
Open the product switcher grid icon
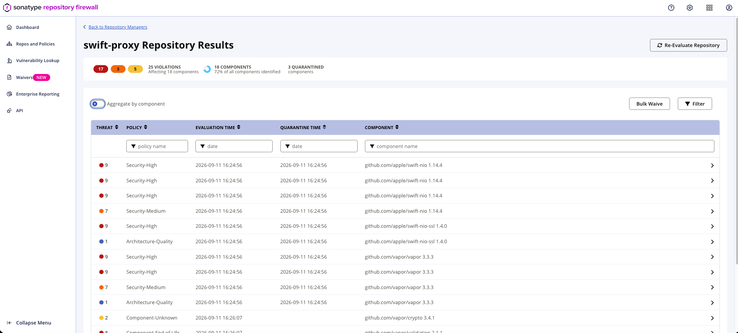(709, 8)
